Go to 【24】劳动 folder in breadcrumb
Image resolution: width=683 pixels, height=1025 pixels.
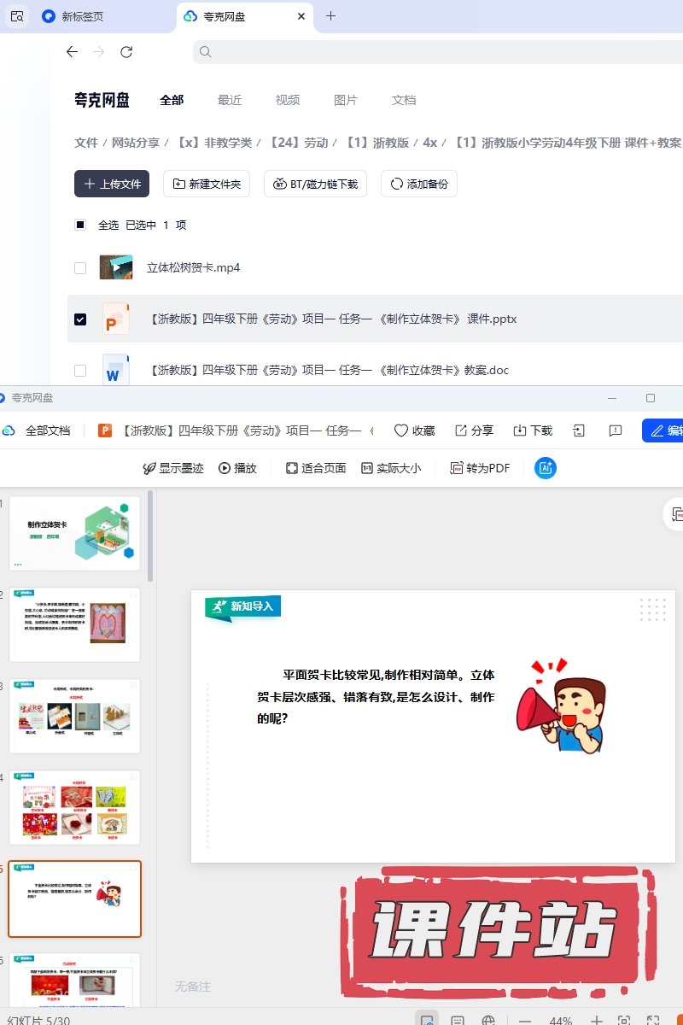(298, 143)
